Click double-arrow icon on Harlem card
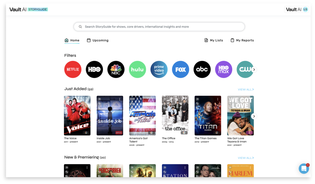The image size is (315, 184). 230,168
